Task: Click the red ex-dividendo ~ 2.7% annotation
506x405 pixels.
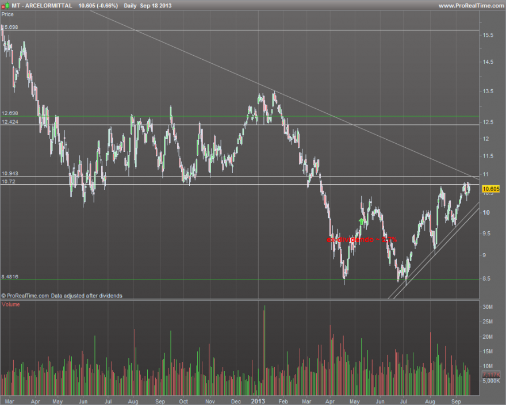Action: [362, 240]
